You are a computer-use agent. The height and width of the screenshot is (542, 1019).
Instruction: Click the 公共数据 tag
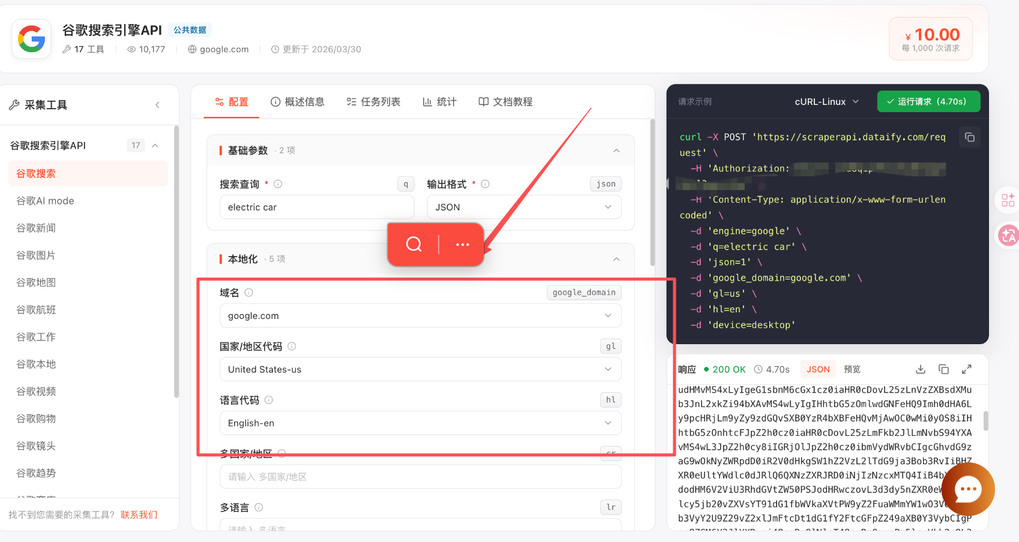(x=190, y=30)
